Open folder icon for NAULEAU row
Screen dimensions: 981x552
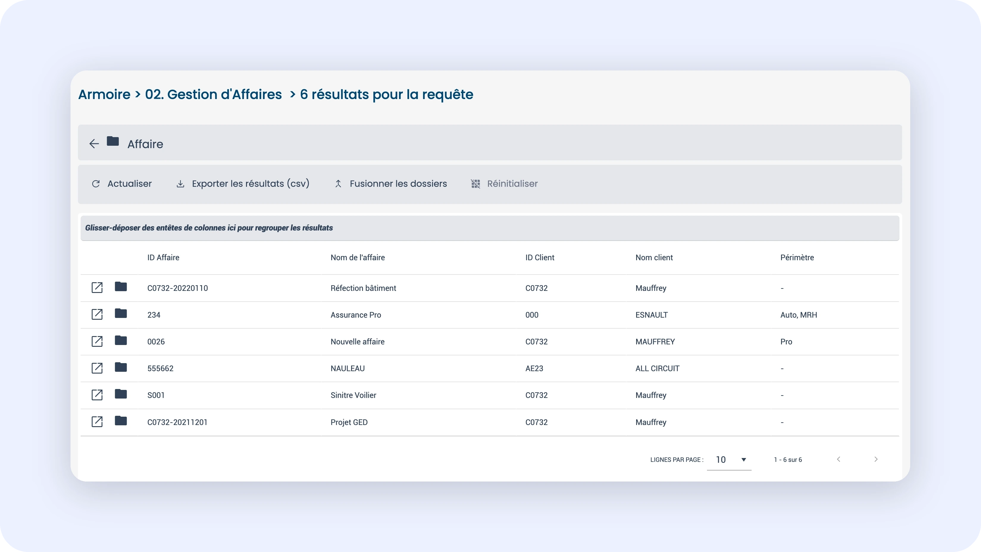(x=121, y=367)
